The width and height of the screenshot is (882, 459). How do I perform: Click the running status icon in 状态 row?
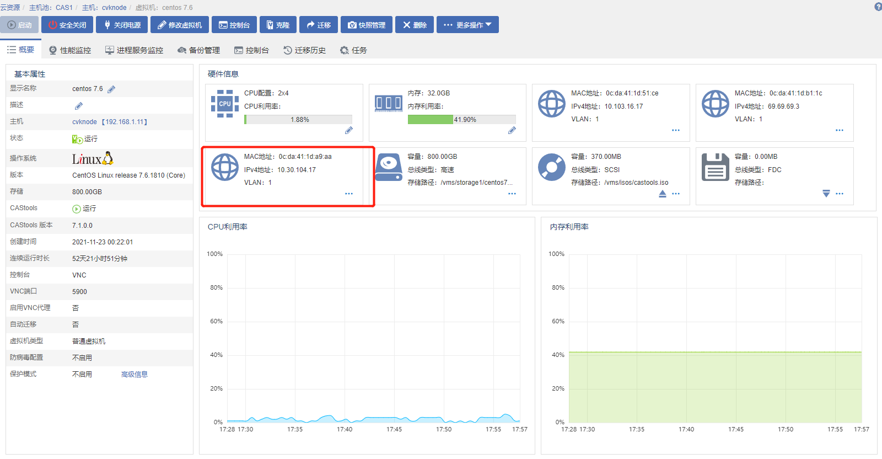77,139
